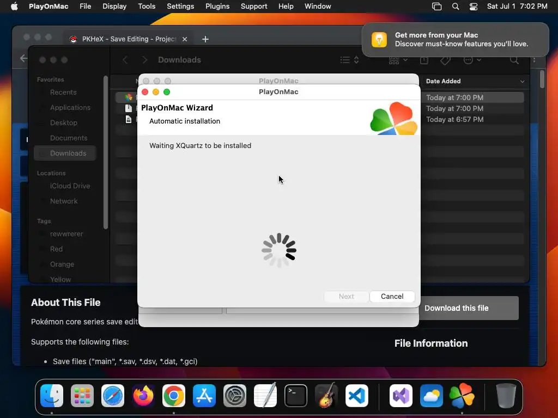Viewport: 558px width, 418px height.
Task: Open the File menu
Action: point(86,7)
